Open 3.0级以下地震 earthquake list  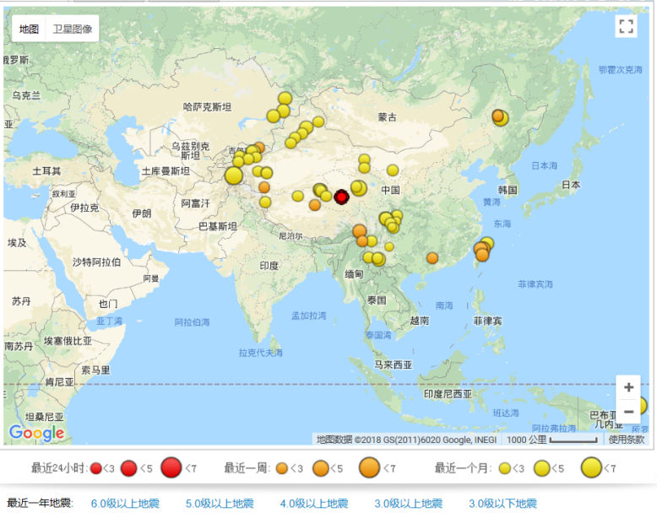click(502, 503)
